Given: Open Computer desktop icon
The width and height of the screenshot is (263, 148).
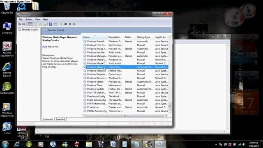Looking at the screenshot, I should (x=7, y=28).
